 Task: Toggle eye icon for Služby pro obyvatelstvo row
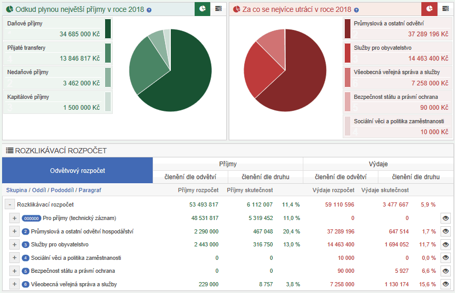(x=445, y=244)
